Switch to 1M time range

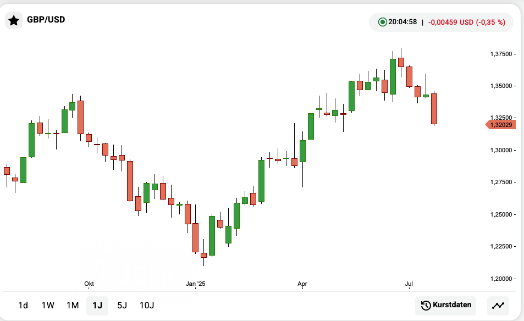coord(73,306)
